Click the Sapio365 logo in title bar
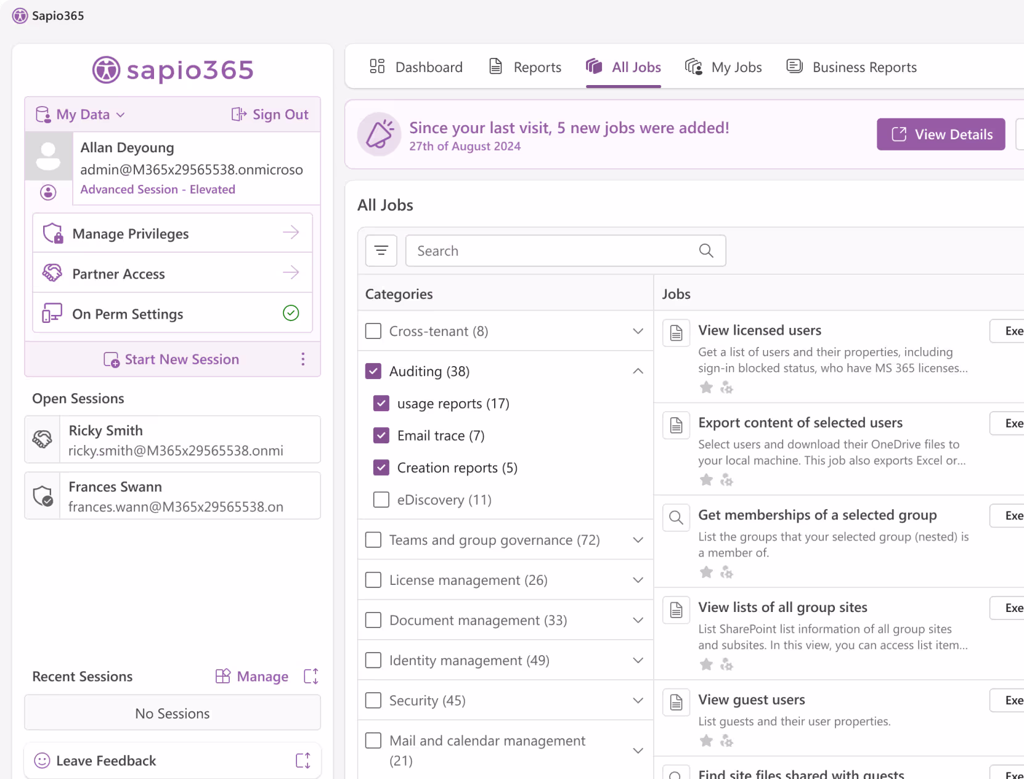 (20, 15)
